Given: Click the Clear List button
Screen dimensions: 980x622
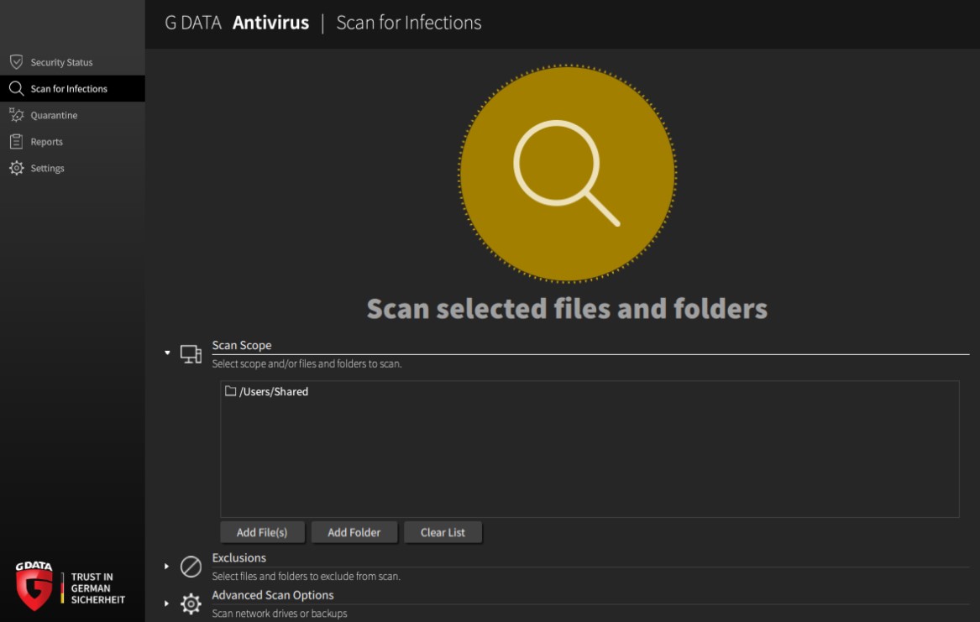Looking at the screenshot, I should (443, 532).
